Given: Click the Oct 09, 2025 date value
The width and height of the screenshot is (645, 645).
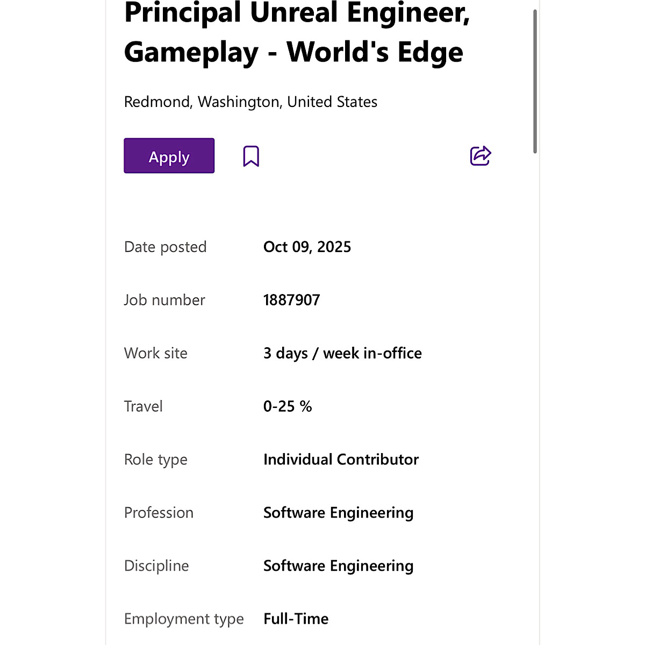Looking at the screenshot, I should click(307, 247).
